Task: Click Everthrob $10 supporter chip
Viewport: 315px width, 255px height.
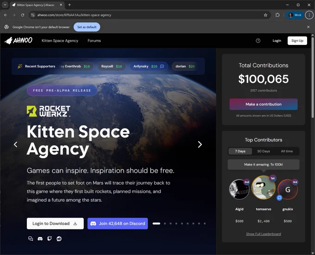Action: [77, 66]
